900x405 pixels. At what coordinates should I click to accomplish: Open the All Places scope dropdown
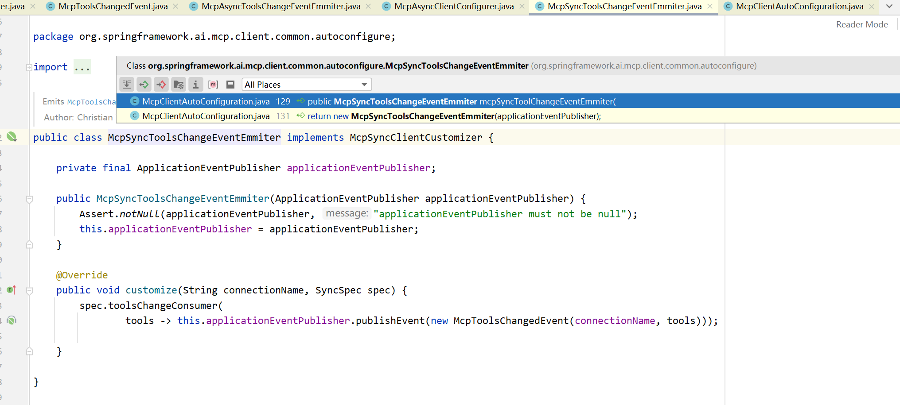[306, 85]
